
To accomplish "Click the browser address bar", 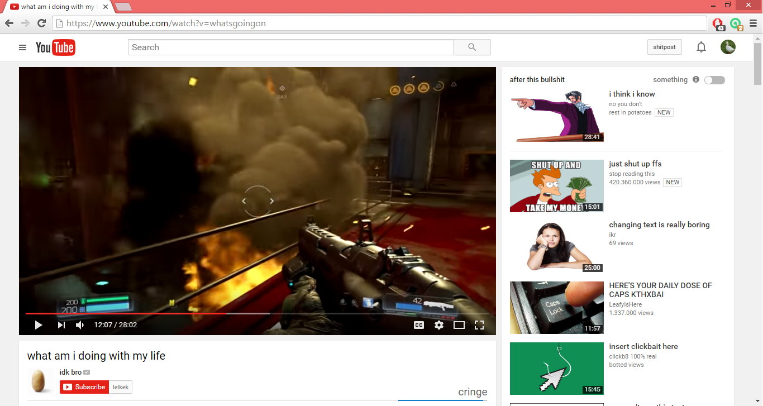I will (x=380, y=23).
